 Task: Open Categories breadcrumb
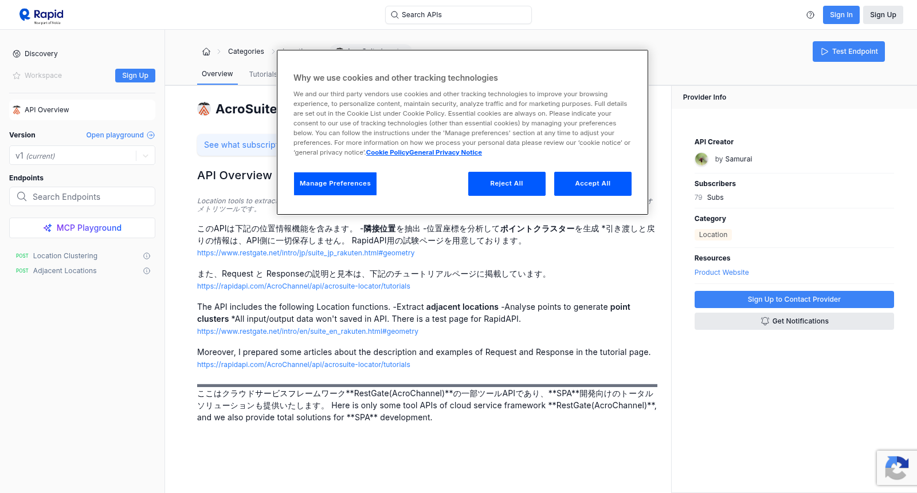tap(246, 52)
